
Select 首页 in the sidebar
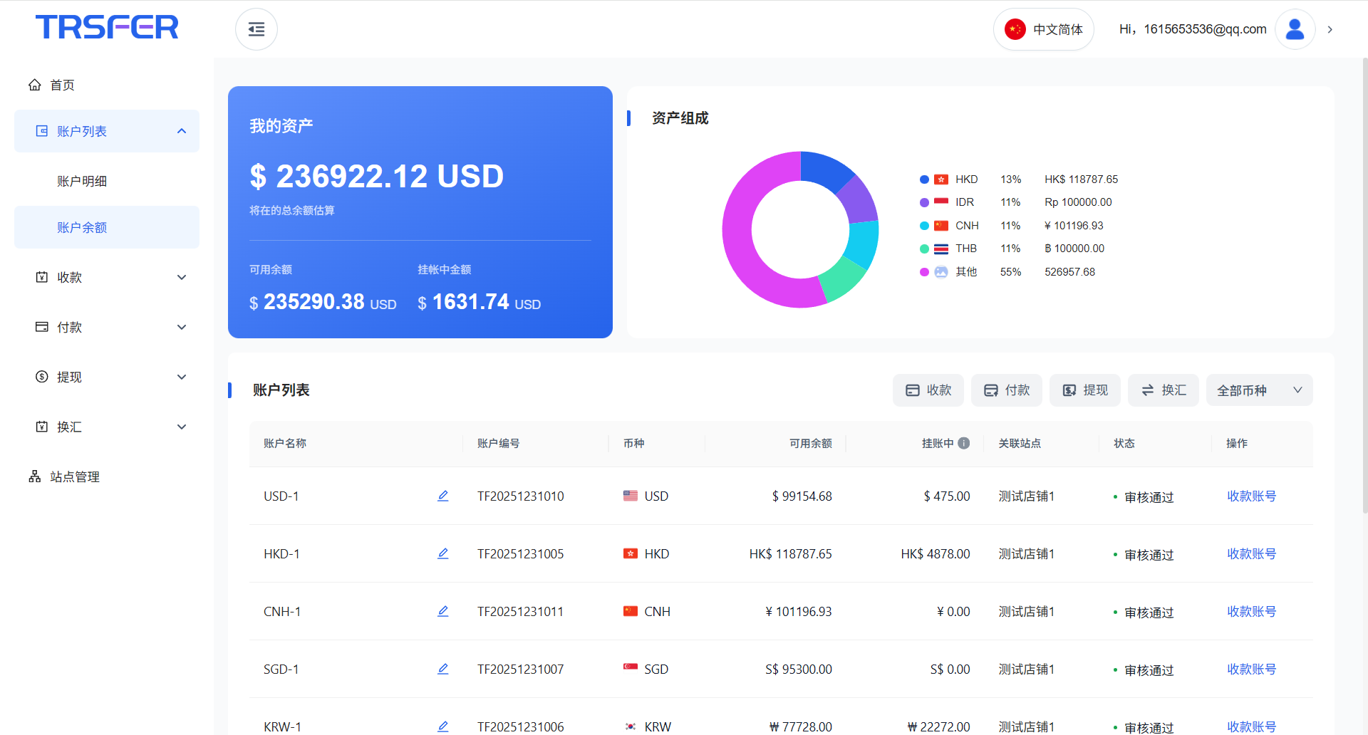click(x=62, y=85)
